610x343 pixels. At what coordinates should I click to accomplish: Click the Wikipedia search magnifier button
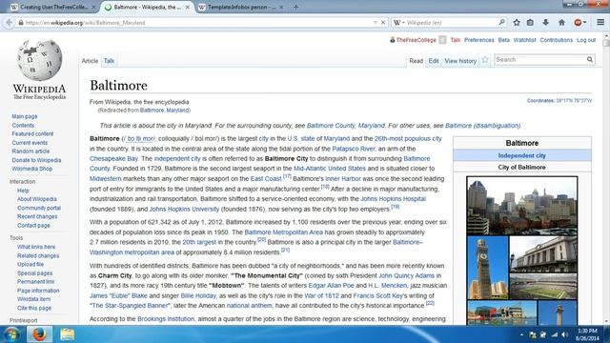590,59
